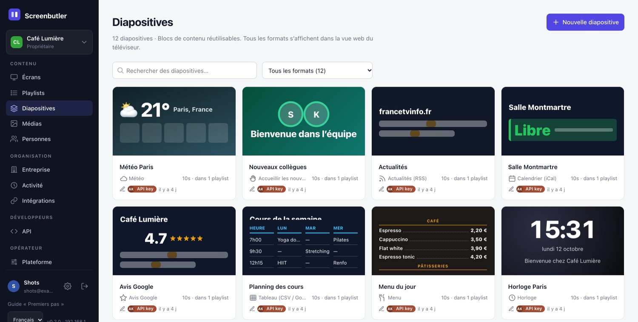Viewport: 638px width, 322px height.
Task: Open the Français language selector
Action: tap(26, 317)
